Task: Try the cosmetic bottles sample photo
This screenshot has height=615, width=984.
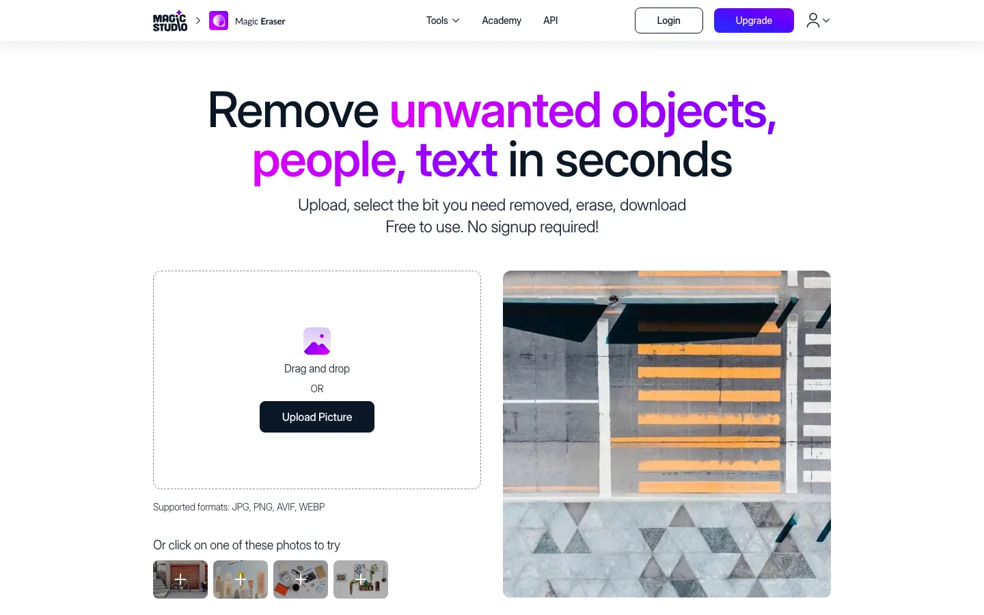Action: tap(241, 579)
